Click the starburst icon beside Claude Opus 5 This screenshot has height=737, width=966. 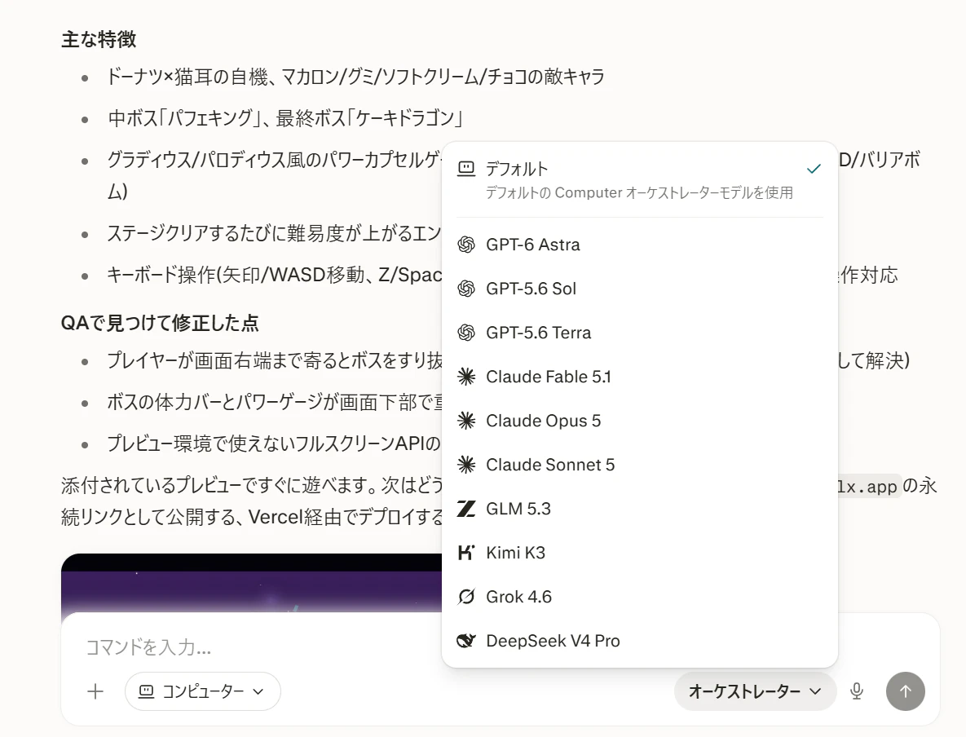[466, 421]
